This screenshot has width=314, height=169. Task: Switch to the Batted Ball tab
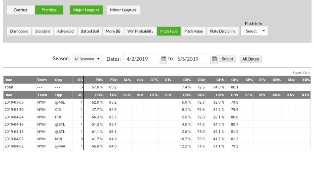(90, 31)
